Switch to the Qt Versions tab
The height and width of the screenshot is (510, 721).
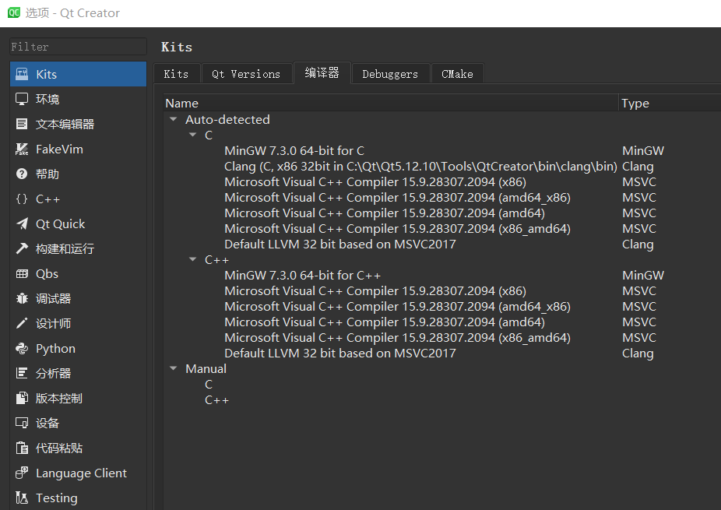pos(247,74)
